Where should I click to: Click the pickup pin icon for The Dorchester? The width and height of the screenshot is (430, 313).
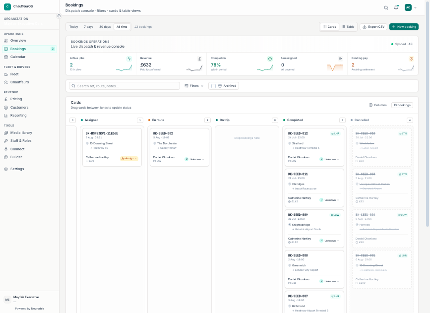(x=155, y=143)
